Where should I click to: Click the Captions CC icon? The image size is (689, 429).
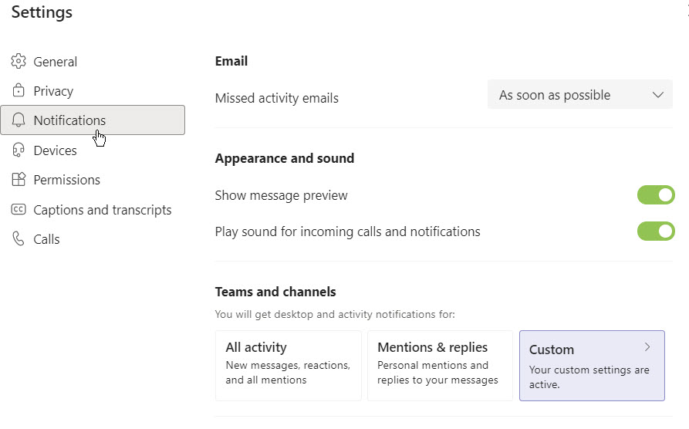[19, 210]
